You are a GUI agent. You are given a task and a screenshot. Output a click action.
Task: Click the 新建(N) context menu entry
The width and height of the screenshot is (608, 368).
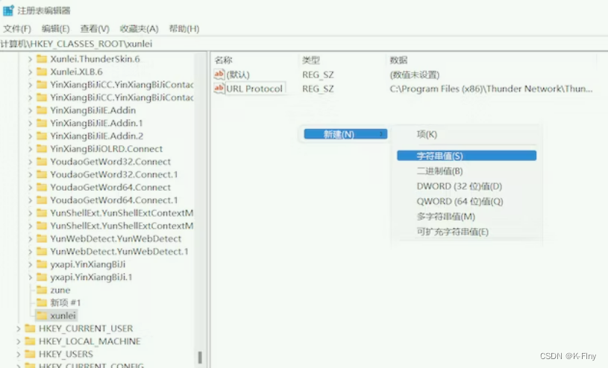345,134
